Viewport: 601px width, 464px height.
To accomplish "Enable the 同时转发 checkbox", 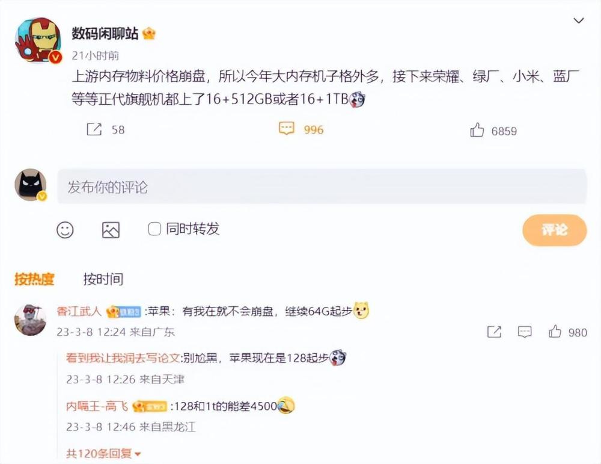I will tap(154, 229).
